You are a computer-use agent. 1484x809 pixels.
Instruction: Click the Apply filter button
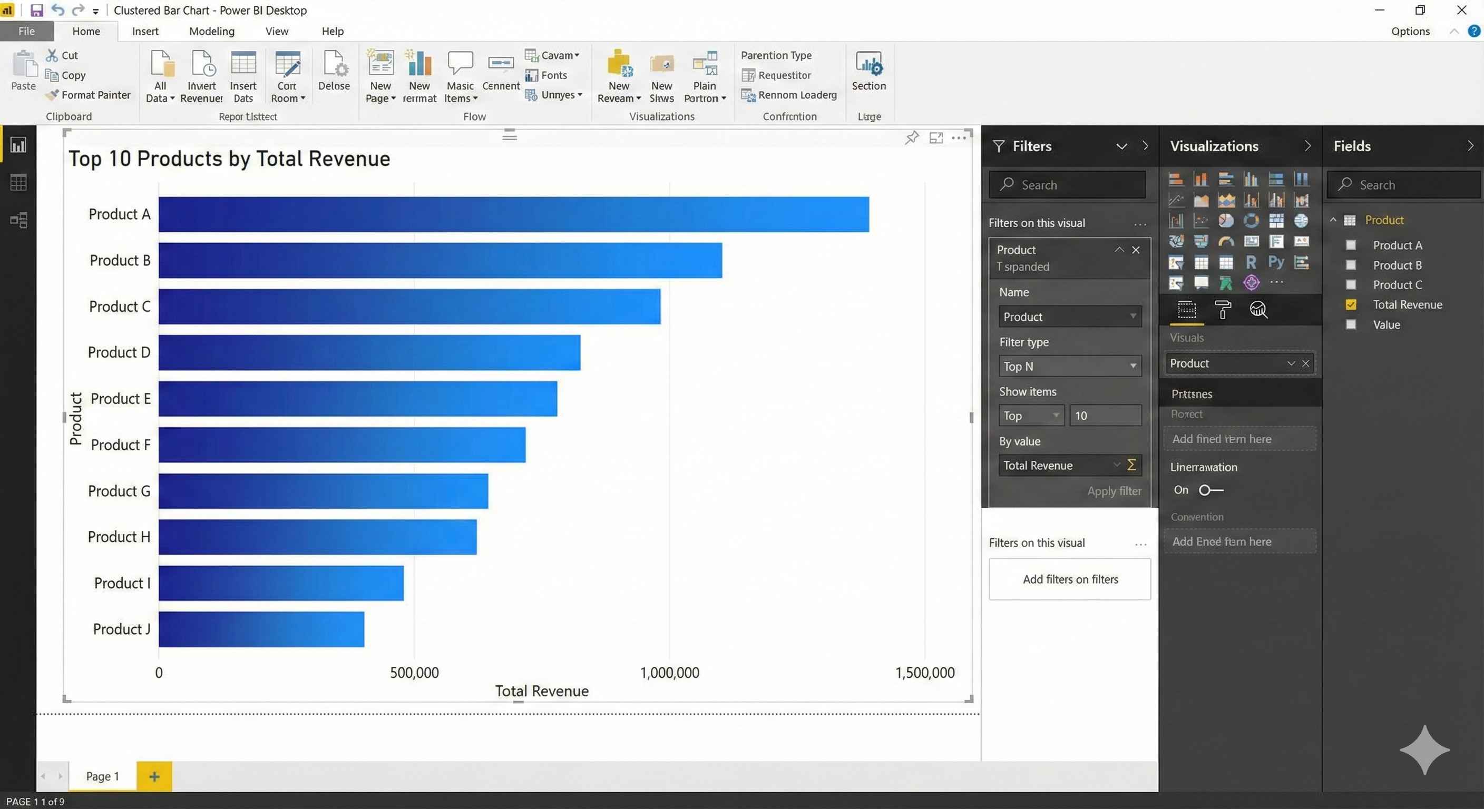[1114, 491]
